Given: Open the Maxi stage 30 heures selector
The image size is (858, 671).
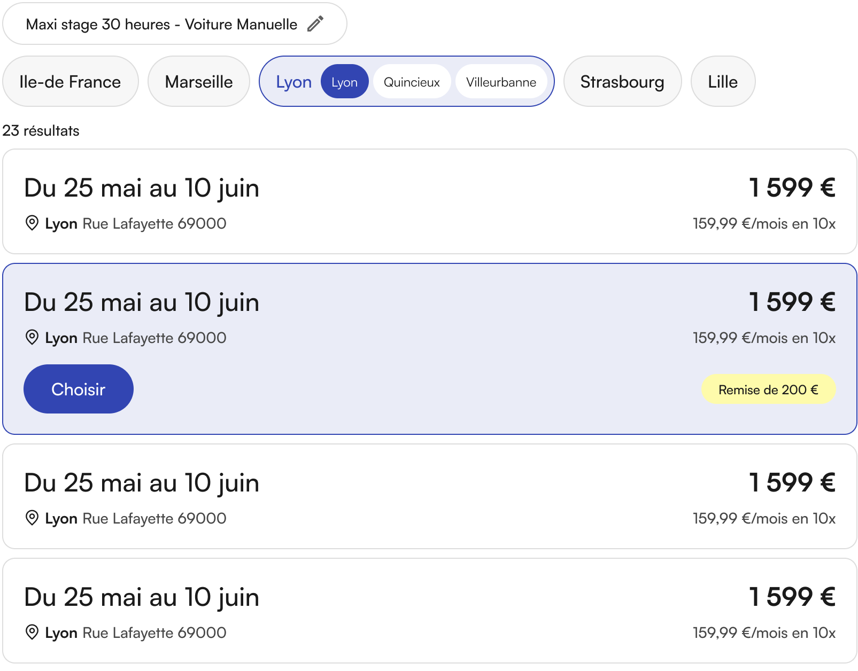Looking at the screenshot, I should tap(175, 24).
